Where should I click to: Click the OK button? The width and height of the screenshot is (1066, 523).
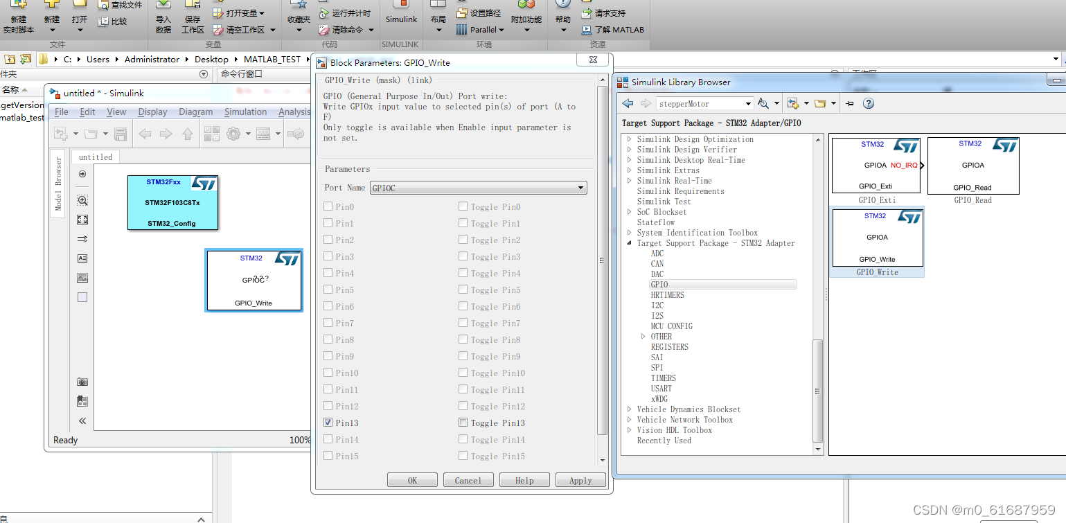pos(412,480)
